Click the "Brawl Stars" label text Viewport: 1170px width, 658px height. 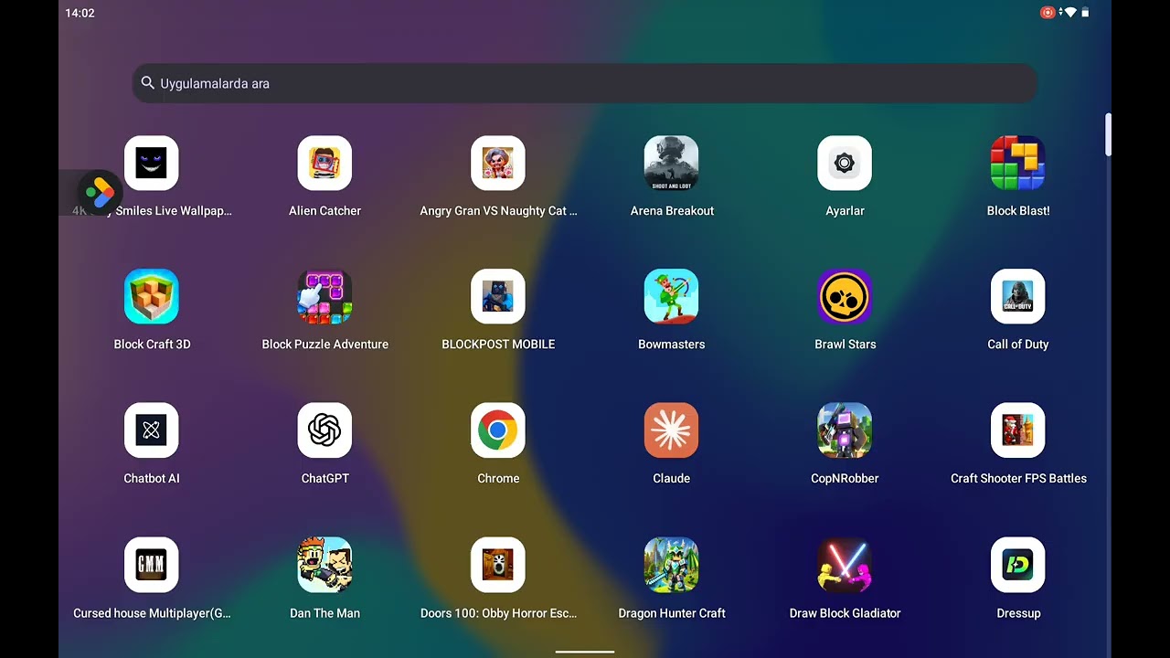click(845, 345)
